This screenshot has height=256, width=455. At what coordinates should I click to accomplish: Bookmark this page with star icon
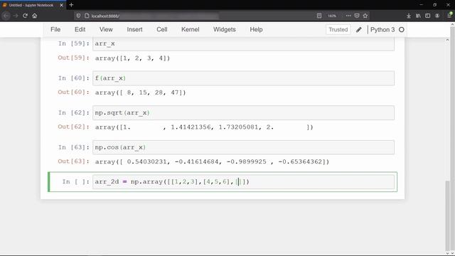(365, 16)
